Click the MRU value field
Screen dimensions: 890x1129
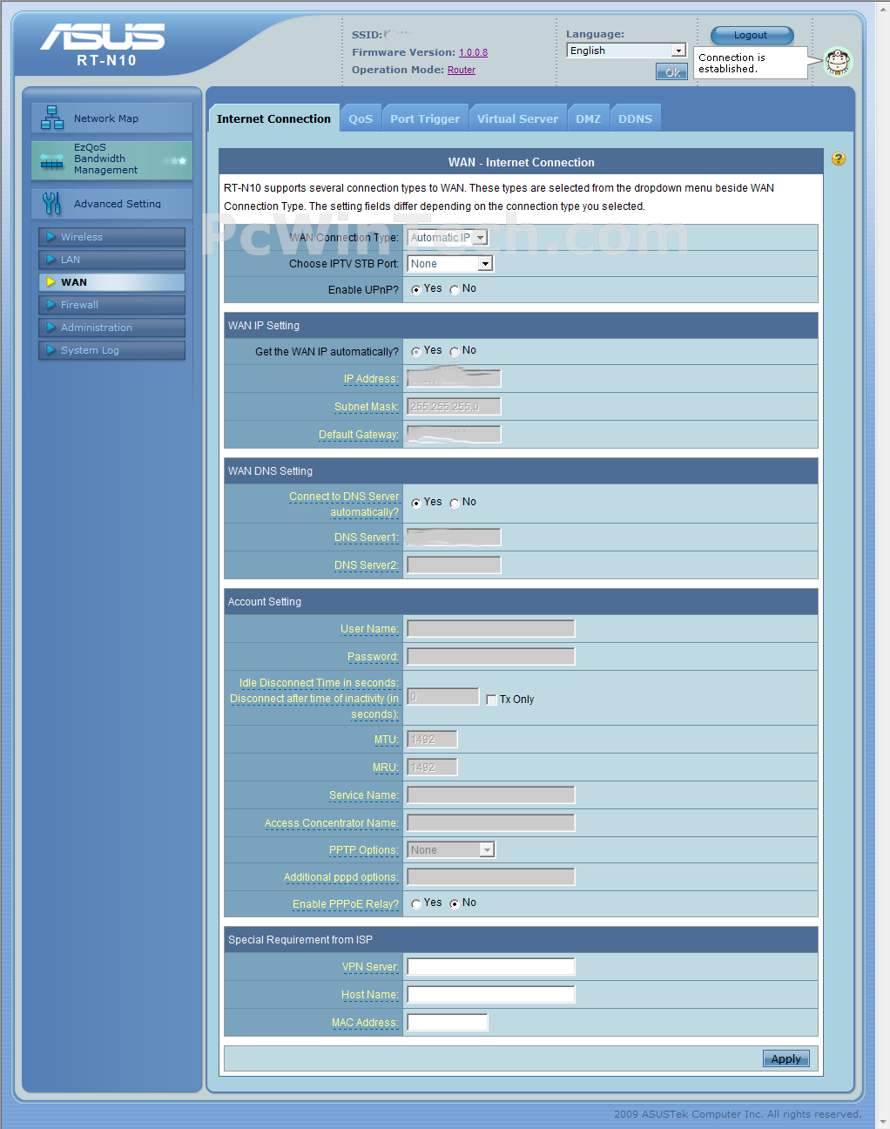(432, 767)
